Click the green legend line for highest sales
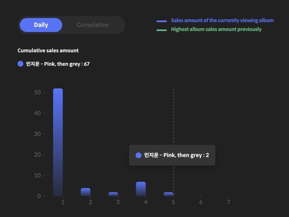 [x=161, y=30]
